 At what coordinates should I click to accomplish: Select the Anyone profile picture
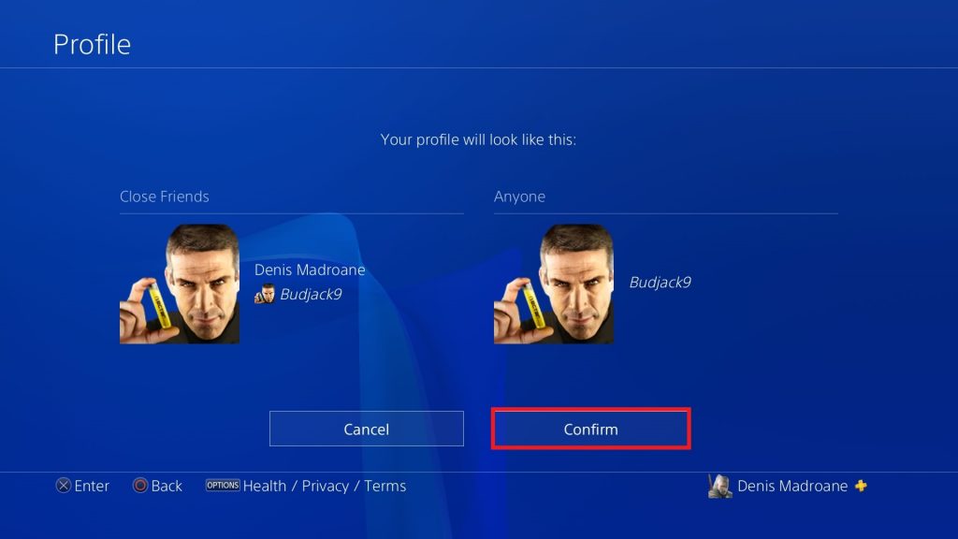[x=554, y=284]
